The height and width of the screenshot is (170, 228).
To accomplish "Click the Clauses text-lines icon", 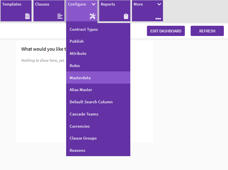I will click(x=60, y=16).
